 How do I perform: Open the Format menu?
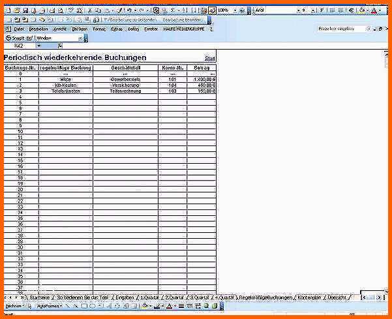[x=99, y=29]
